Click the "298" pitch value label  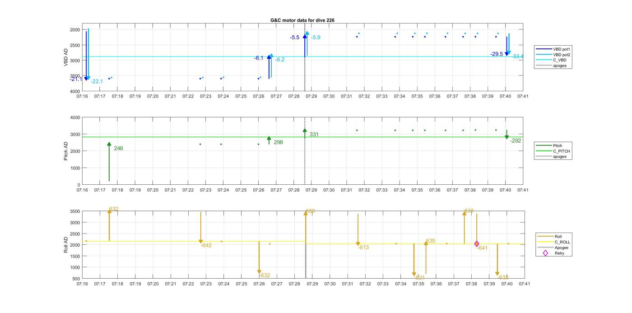click(278, 142)
